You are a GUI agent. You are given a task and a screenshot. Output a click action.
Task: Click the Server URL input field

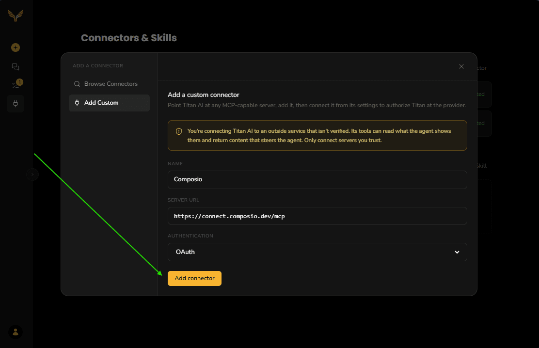click(317, 216)
